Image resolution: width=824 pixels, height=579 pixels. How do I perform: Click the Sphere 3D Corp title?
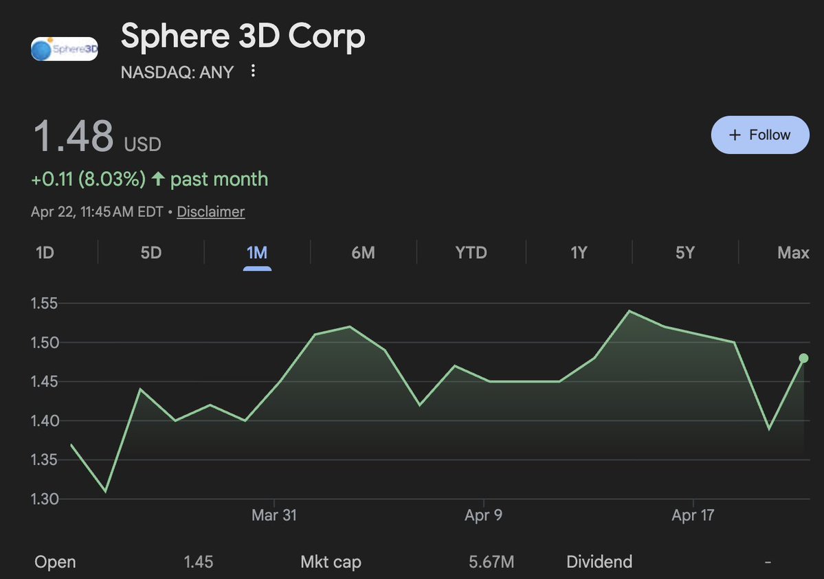point(243,36)
